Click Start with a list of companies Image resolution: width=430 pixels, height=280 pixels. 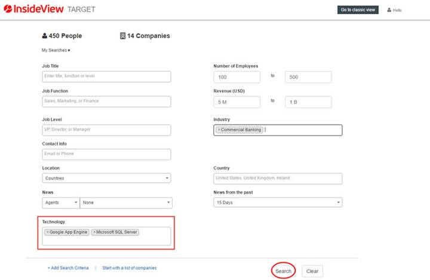(130, 268)
